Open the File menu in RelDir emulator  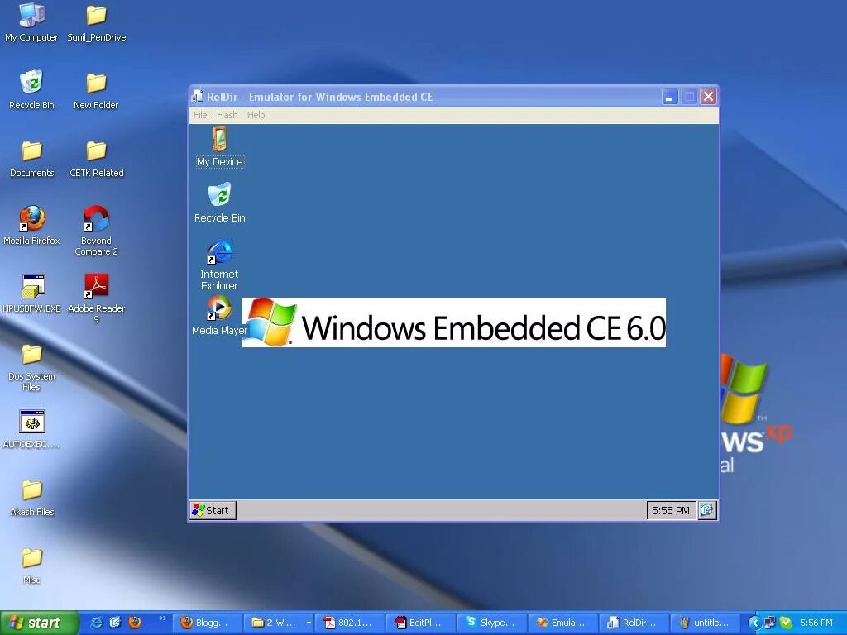tap(200, 115)
